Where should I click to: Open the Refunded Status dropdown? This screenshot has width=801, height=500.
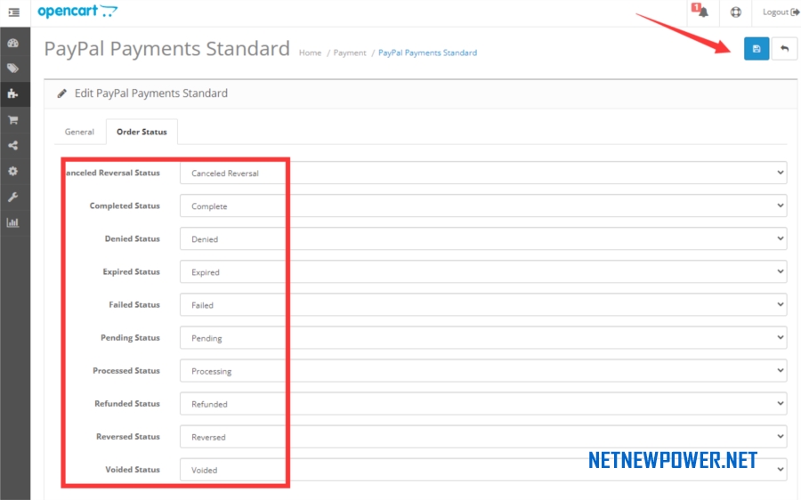click(483, 404)
